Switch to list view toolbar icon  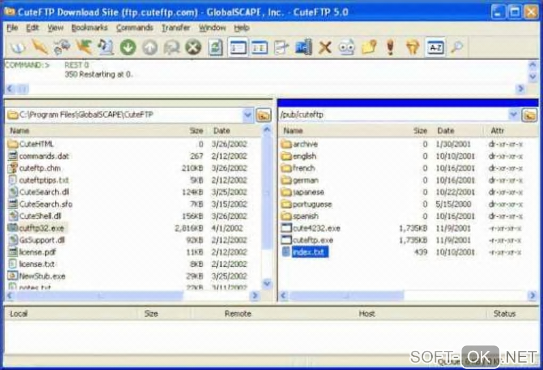tap(238, 47)
